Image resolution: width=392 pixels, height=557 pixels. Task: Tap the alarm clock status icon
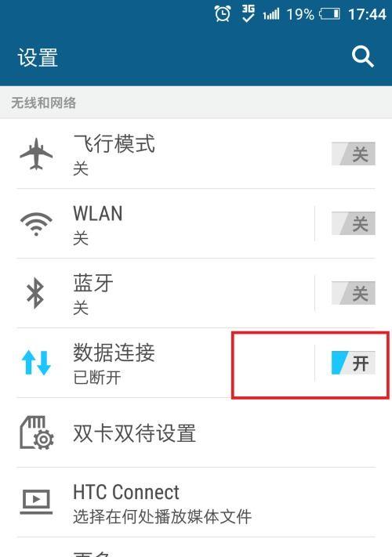[223, 14]
